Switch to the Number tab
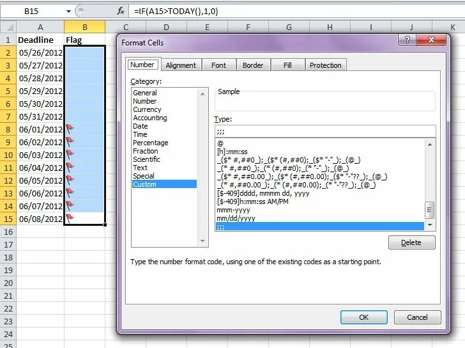465x348 pixels. [142, 65]
